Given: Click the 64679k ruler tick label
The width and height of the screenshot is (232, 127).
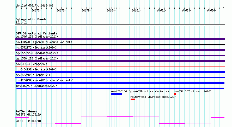Looking at the screenshot, I should click(x=86, y=10).
